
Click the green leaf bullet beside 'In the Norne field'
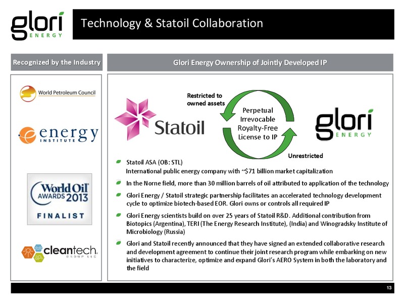tap(119, 183)
